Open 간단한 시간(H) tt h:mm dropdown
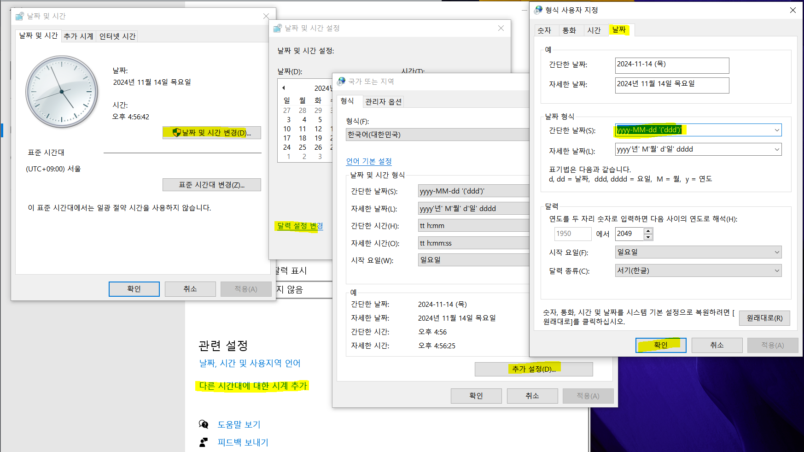804x452 pixels. point(473,226)
